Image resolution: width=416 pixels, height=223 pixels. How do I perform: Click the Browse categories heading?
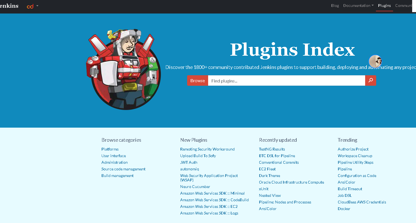(x=121, y=140)
